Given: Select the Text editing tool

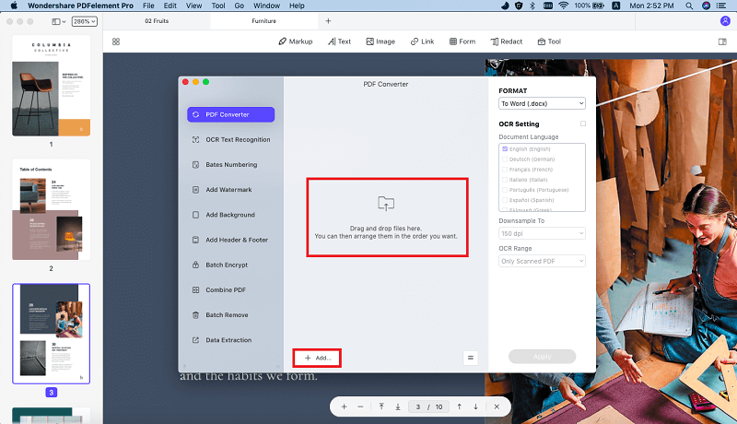Looking at the screenshot, I should pyautogui.click(x=339, y=41).
